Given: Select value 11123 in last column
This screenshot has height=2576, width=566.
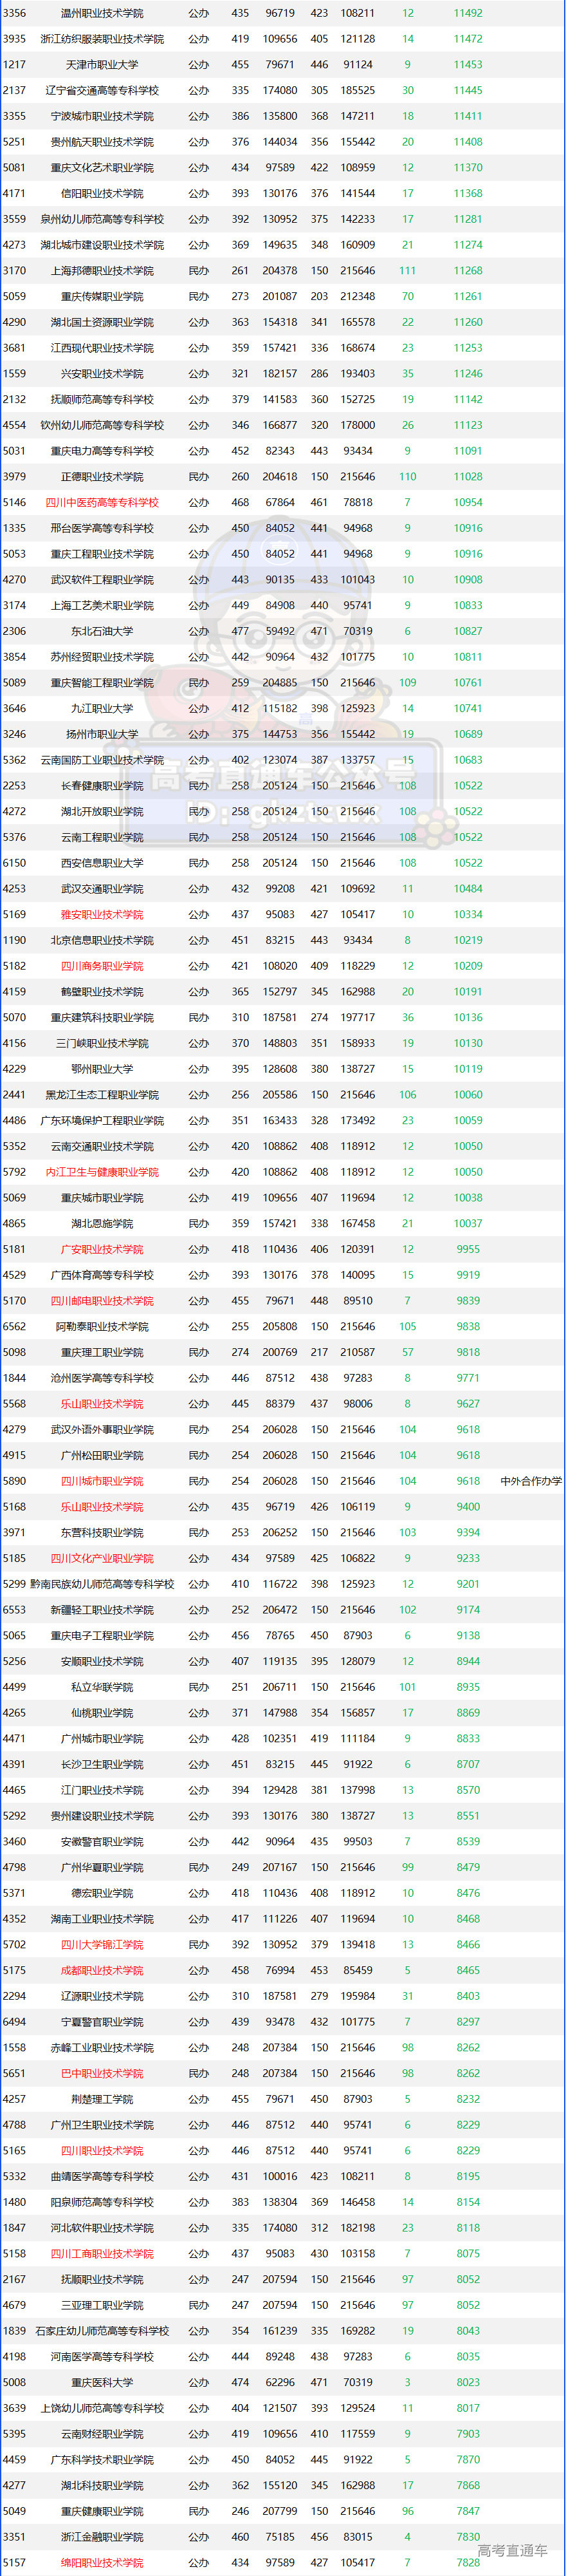Looking at the screenshot, I should point(467,425).
